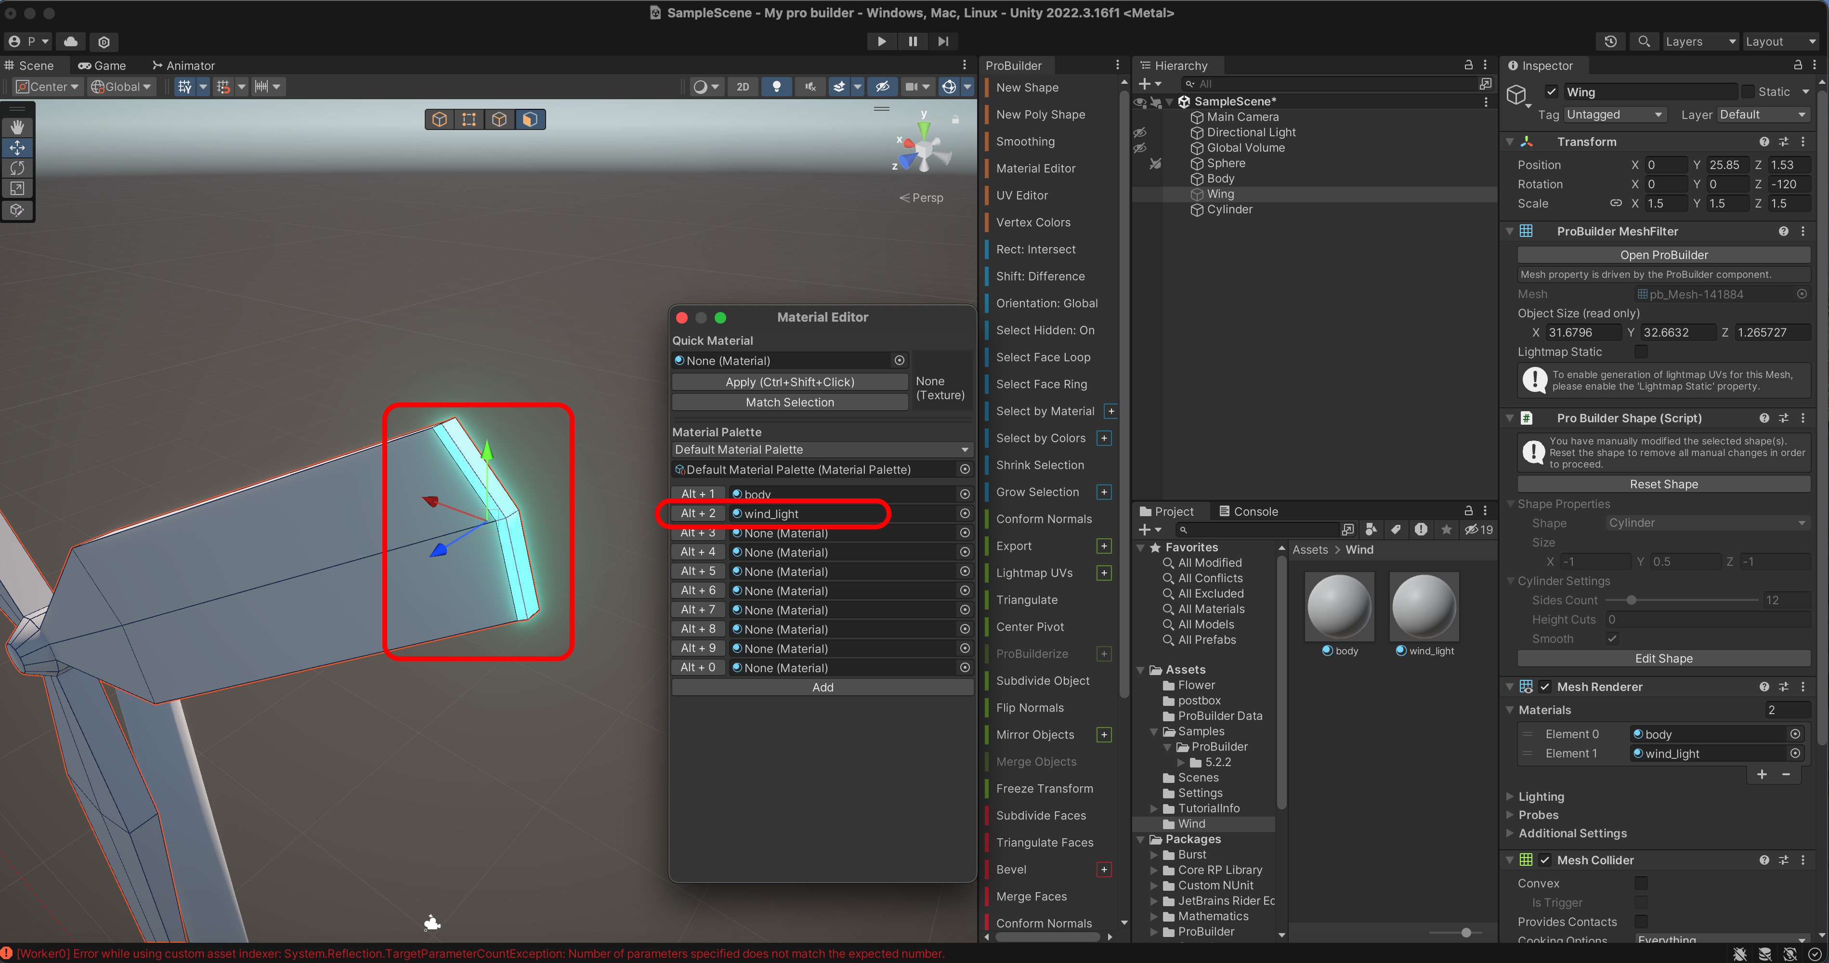Select the Project tab
The width and height of the screenshot is (1829, 963).
click(1166, 511)
